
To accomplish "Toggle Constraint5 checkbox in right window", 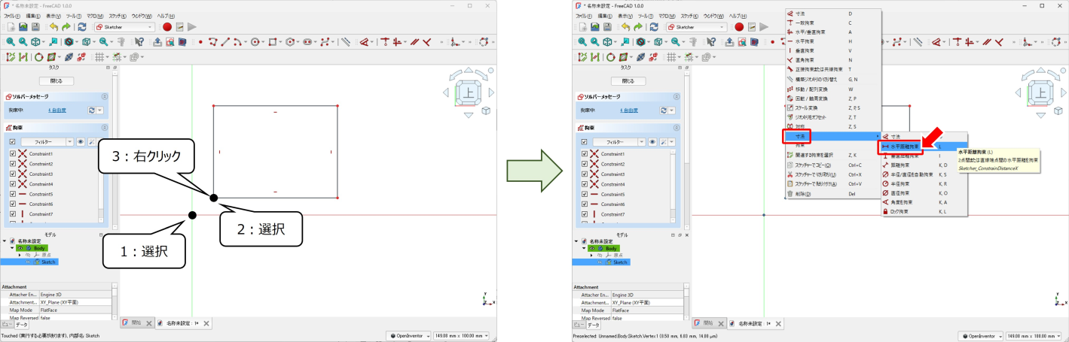I will pos(585,194).
